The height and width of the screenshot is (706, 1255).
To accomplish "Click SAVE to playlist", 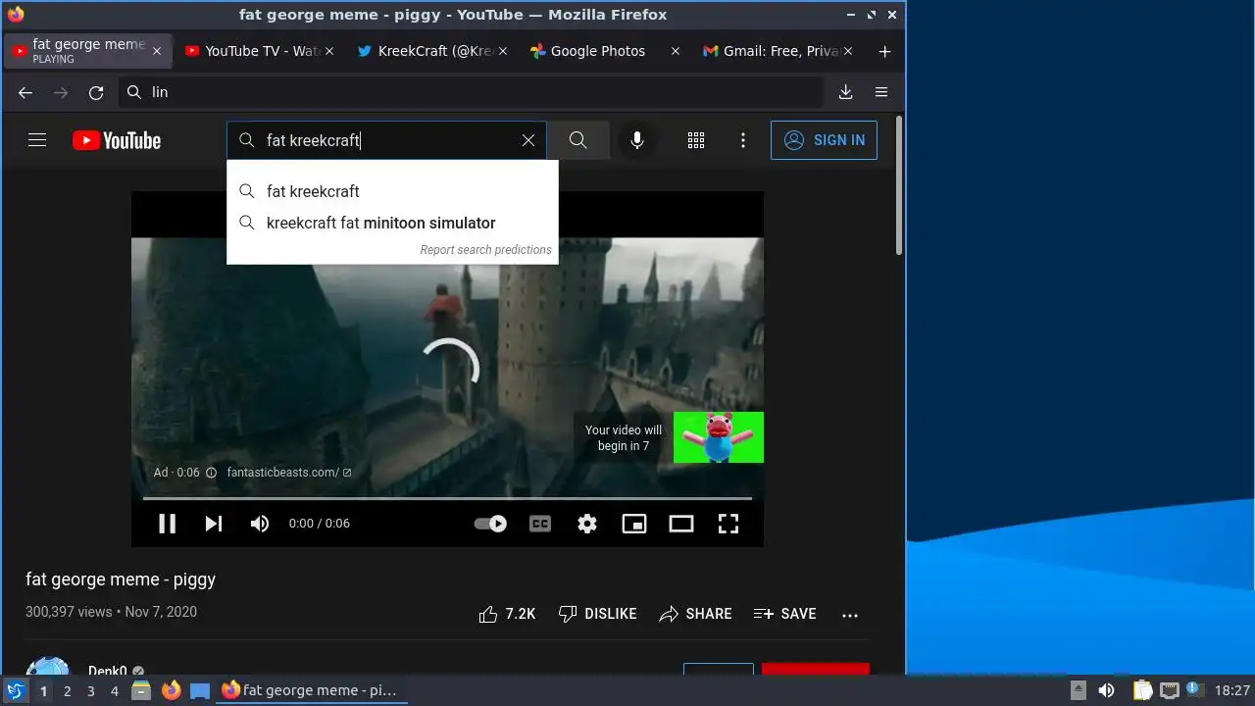I will (784, 614).
